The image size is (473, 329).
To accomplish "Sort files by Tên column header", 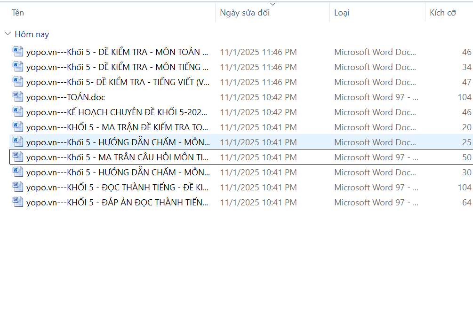I will click(18, 13).
